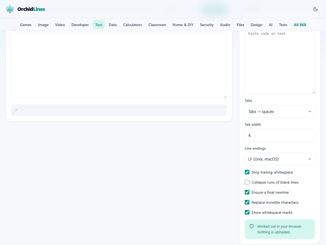Viewport: 326px width, 245px height.
Task: Uncheck Strip trailing whitespace
Action: (247, 172)
